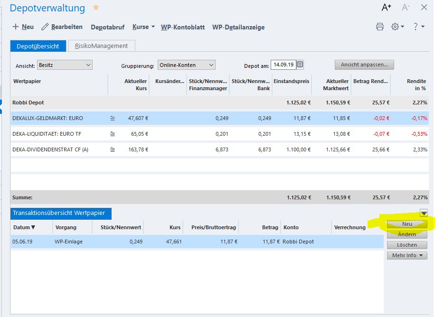Click the favorite star next to Depotverwaltung
This screenshot has height=317, width=435.
coord(96,8)
